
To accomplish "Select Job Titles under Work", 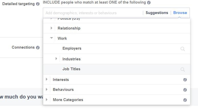I will coord(71,69).
